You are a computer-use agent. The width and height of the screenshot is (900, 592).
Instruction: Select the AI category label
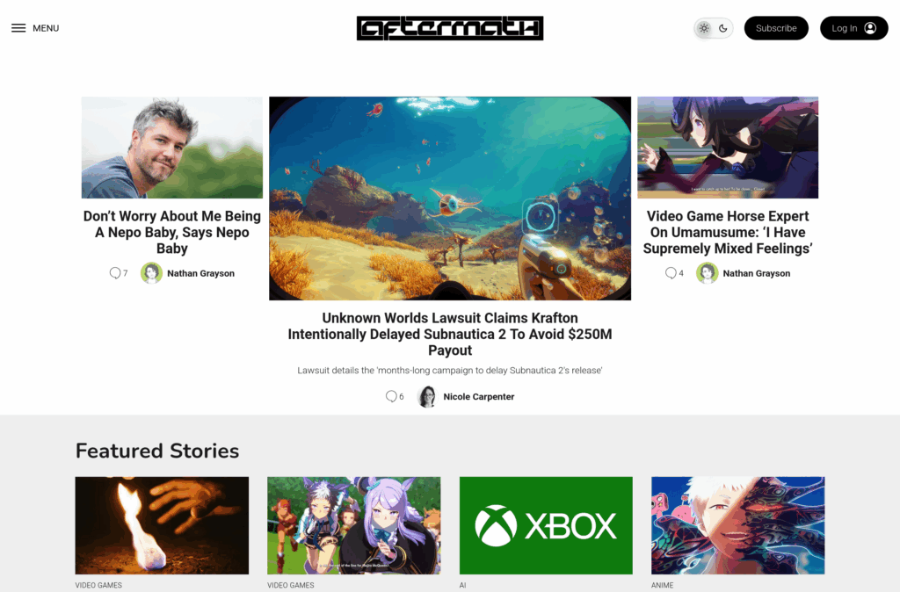462,585
